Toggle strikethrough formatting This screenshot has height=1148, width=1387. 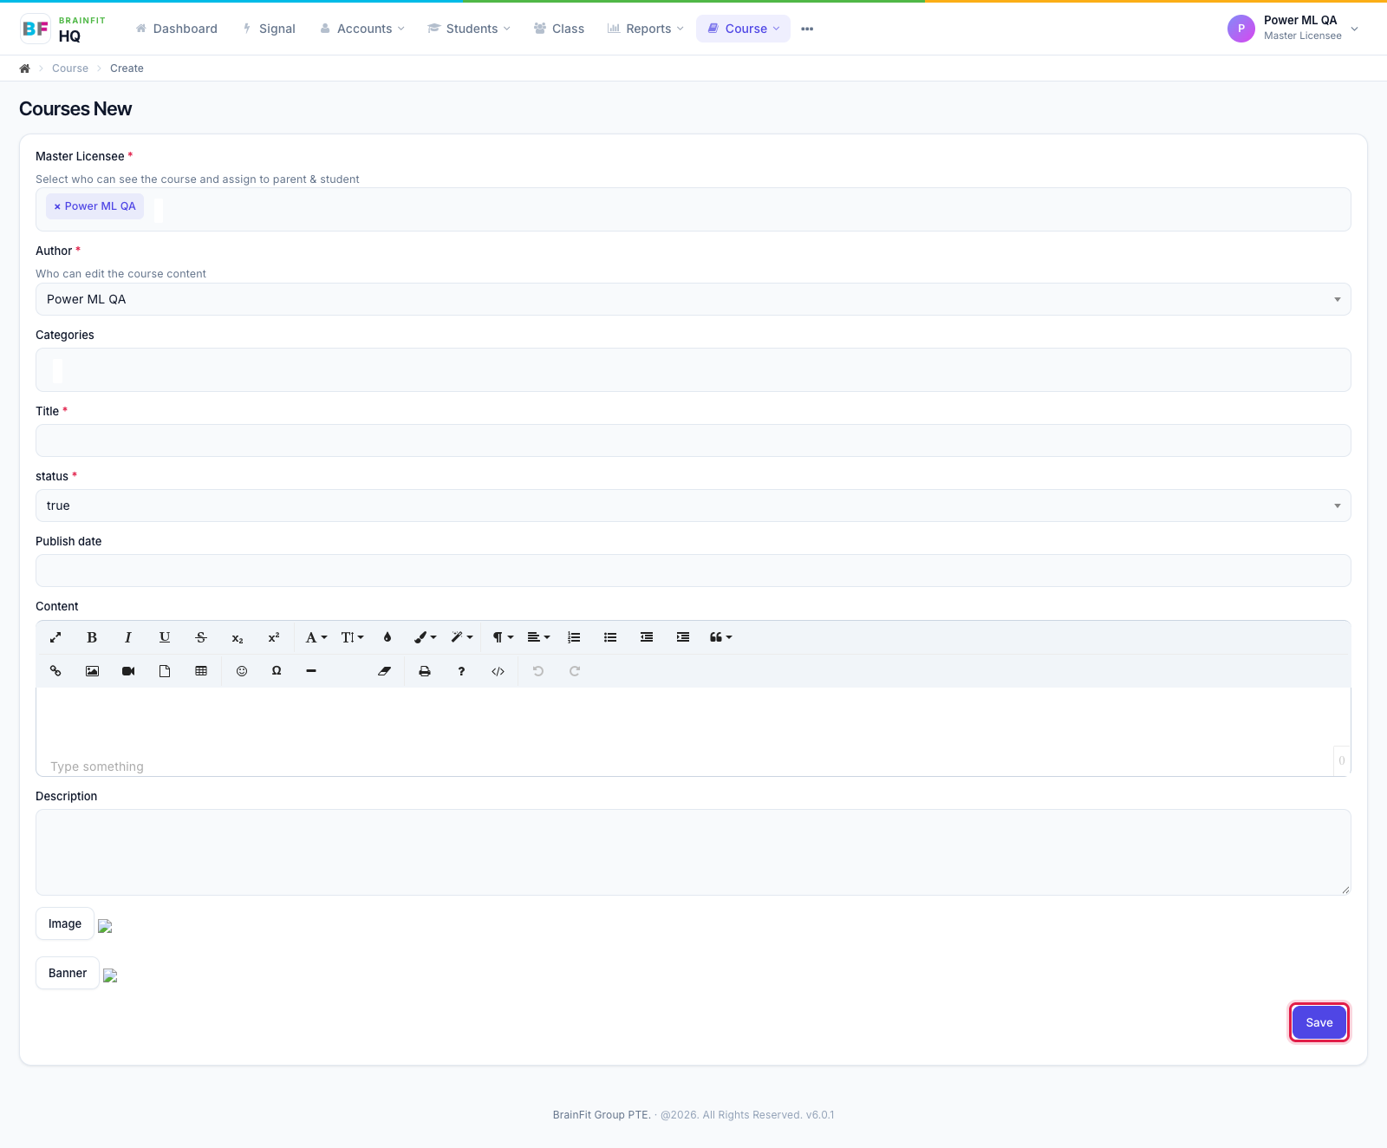pyautogui.click(x=201, y=637)
